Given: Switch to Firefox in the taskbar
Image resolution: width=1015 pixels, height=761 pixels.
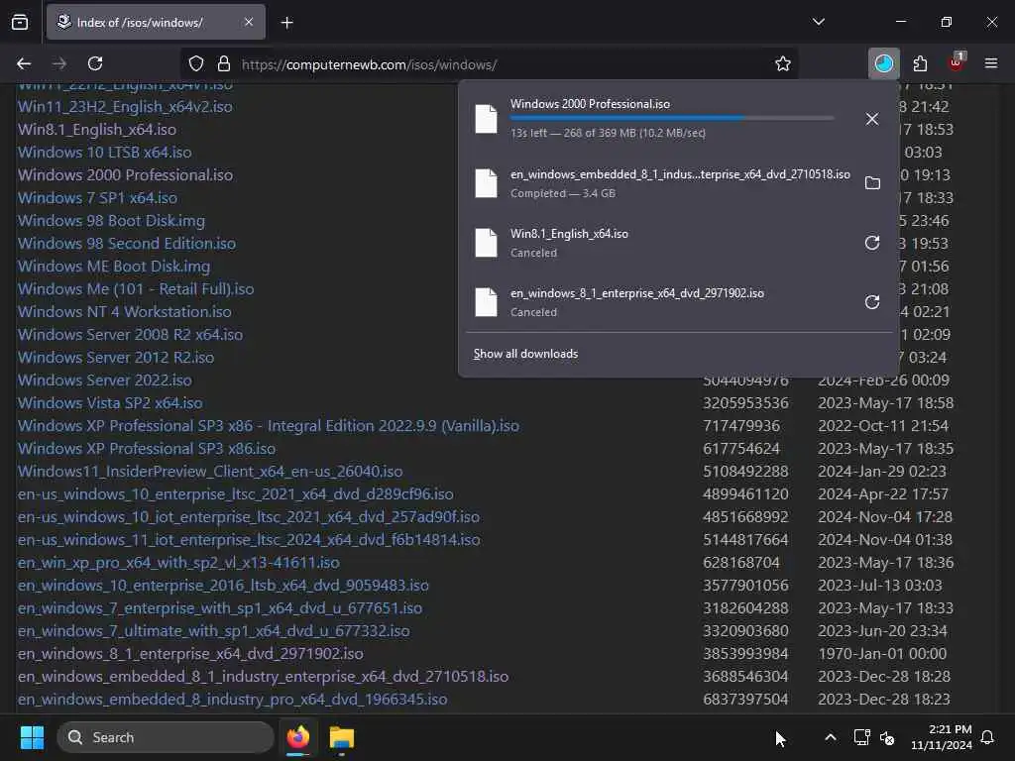Looking at the screenshot, I should click(298, 737).
